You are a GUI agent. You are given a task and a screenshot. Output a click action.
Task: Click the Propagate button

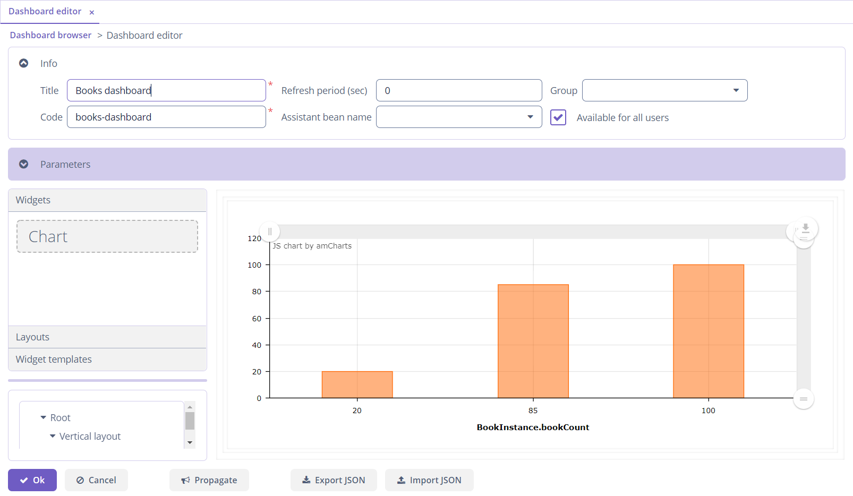(x=209, y=480)
